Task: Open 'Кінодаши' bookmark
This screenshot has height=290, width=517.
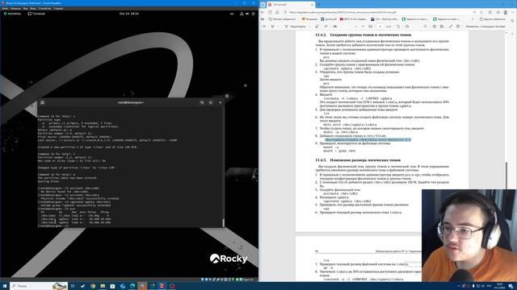Action: (309, 19)
